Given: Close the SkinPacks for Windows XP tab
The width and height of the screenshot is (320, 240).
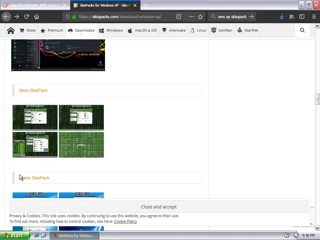Looking at the screenshot, I should (x=135, y=5).
